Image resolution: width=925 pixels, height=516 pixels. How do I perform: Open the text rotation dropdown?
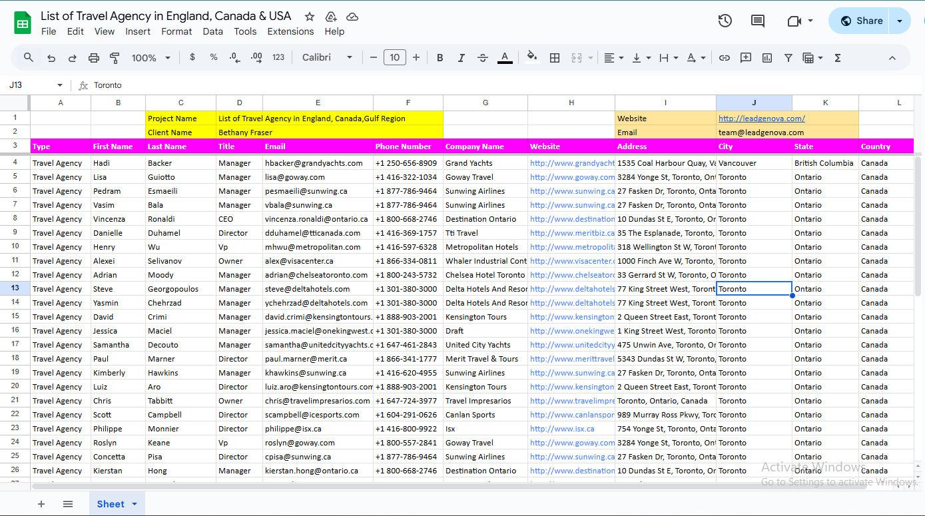click(x=696, y=58)
